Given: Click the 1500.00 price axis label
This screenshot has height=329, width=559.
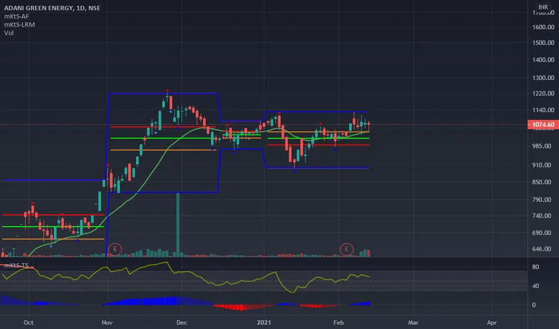Looking at the screenshot, I should [543, 42].
